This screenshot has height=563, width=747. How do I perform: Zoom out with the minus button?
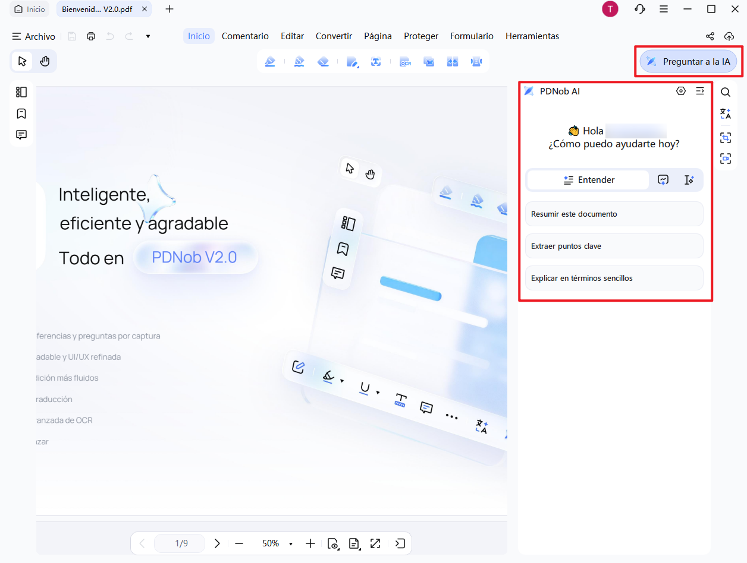click(x=239, y=543)
